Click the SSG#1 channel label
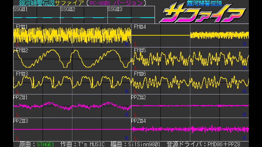Viewport: 262px width, 147px height. click(x=20, y=9)
